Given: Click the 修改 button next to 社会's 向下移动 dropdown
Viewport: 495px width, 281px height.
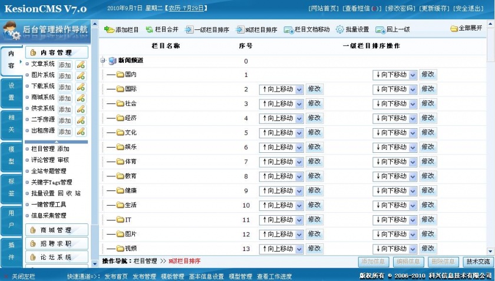Looking at the screenshot, I should point(428,103).
